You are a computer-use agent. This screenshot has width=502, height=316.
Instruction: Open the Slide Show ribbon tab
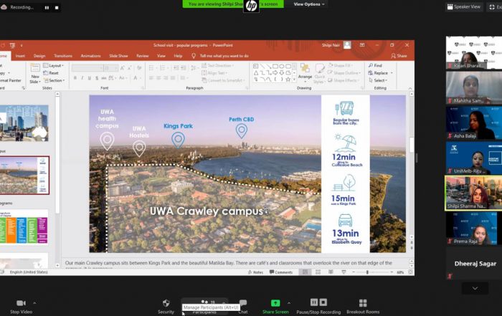click(118, 56)
